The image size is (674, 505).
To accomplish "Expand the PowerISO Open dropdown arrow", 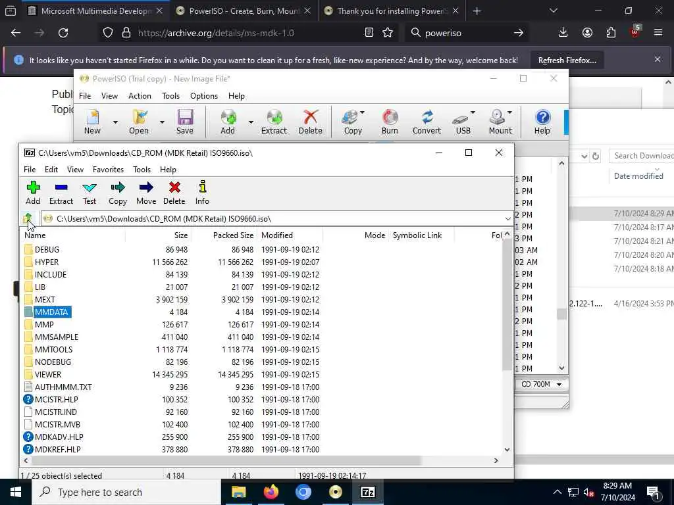I will pos(162,122).
